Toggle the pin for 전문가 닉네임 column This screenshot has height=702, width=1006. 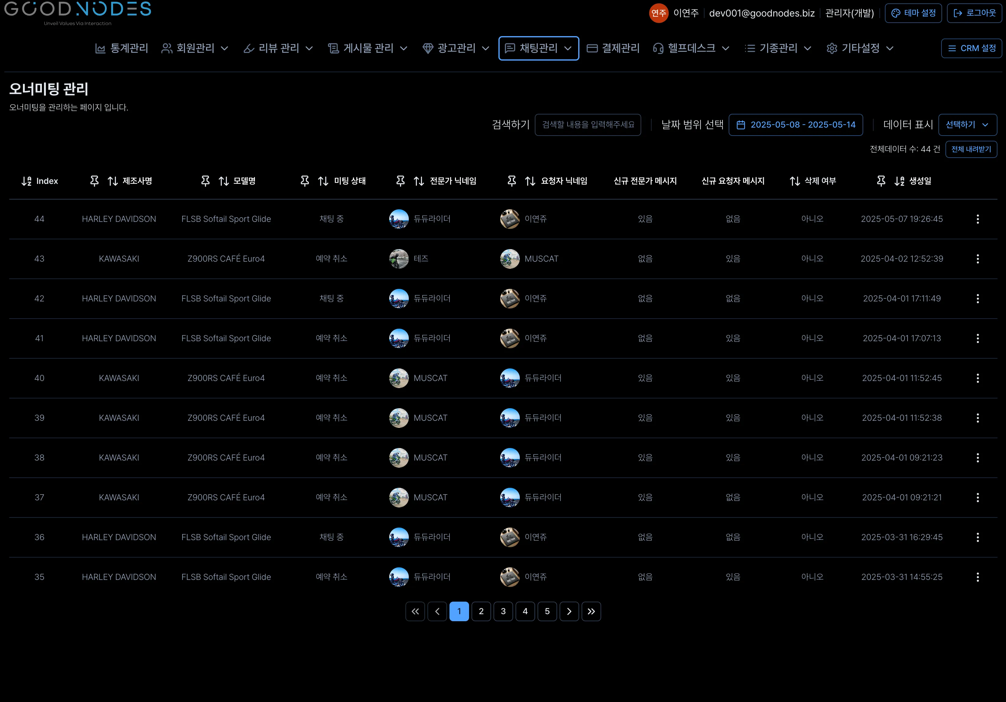coord(401,181)
